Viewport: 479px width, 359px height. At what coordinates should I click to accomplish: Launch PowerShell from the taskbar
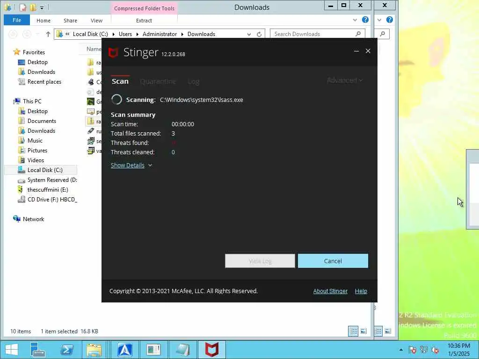pyautogui.click(x=67, y=350)
